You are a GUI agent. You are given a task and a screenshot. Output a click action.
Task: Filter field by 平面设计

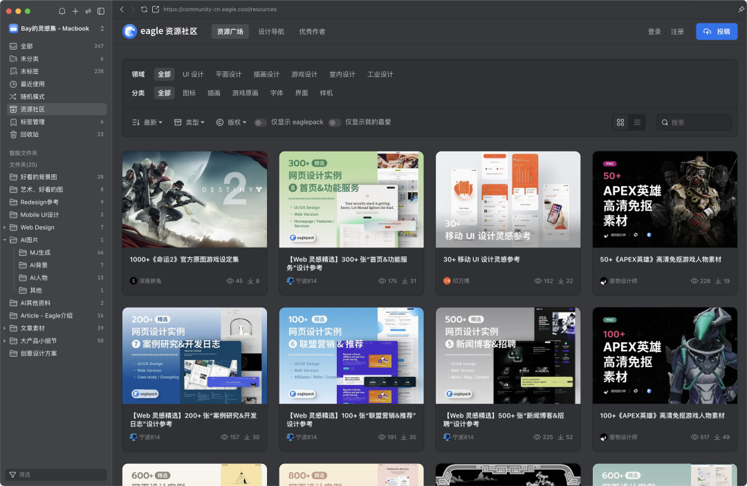click(x=229, y=74)
